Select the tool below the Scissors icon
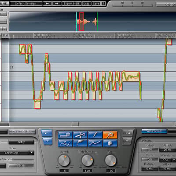Viewport: 176px width, 176px height. (x=80, y=143)
